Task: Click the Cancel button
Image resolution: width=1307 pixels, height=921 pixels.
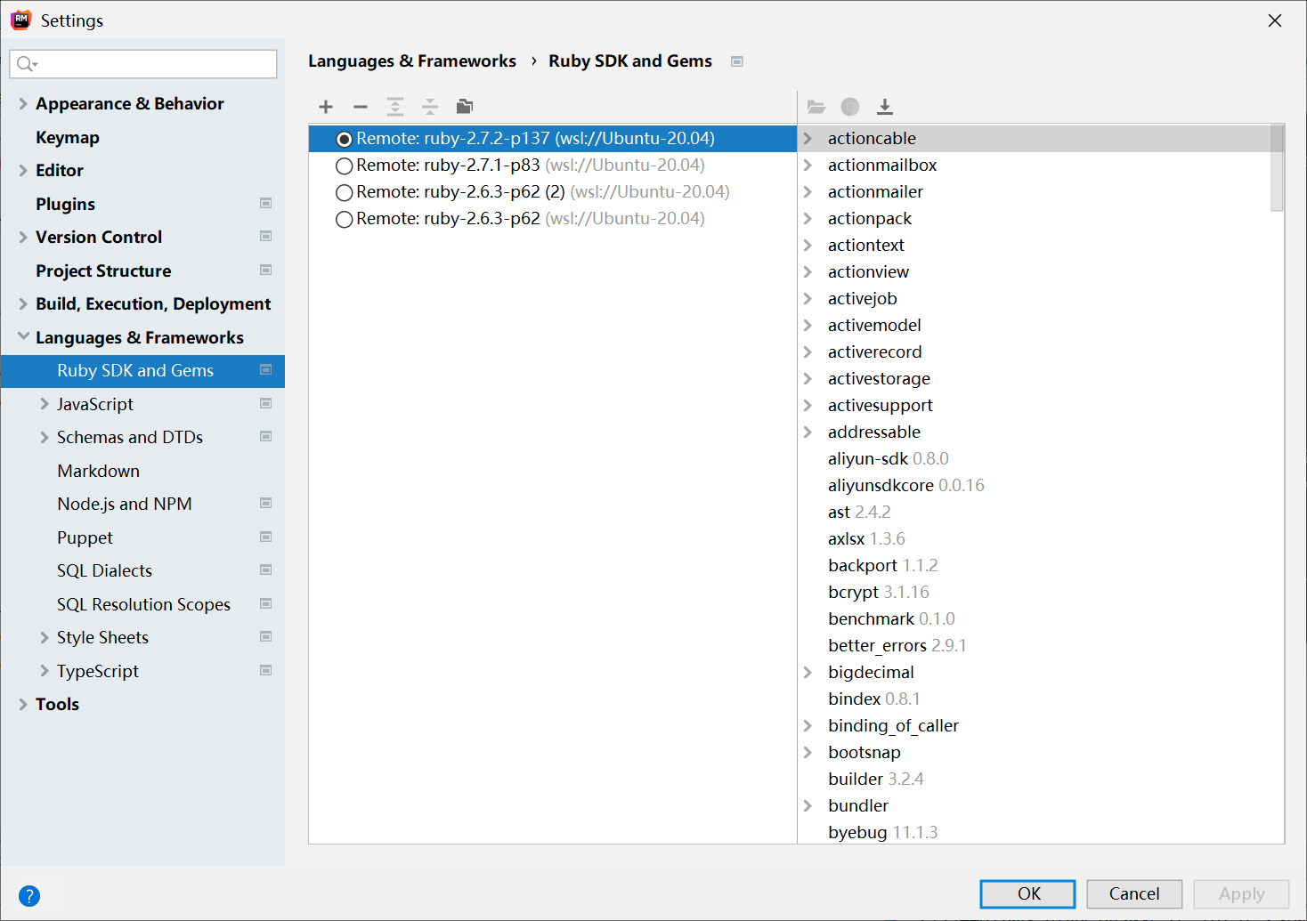Action: tap(1134, 893)
